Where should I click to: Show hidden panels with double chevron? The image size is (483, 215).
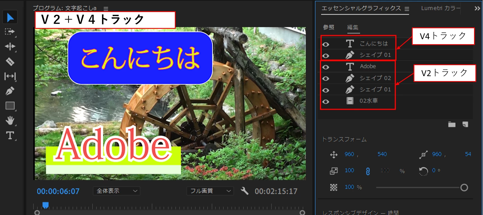[477, 8]
